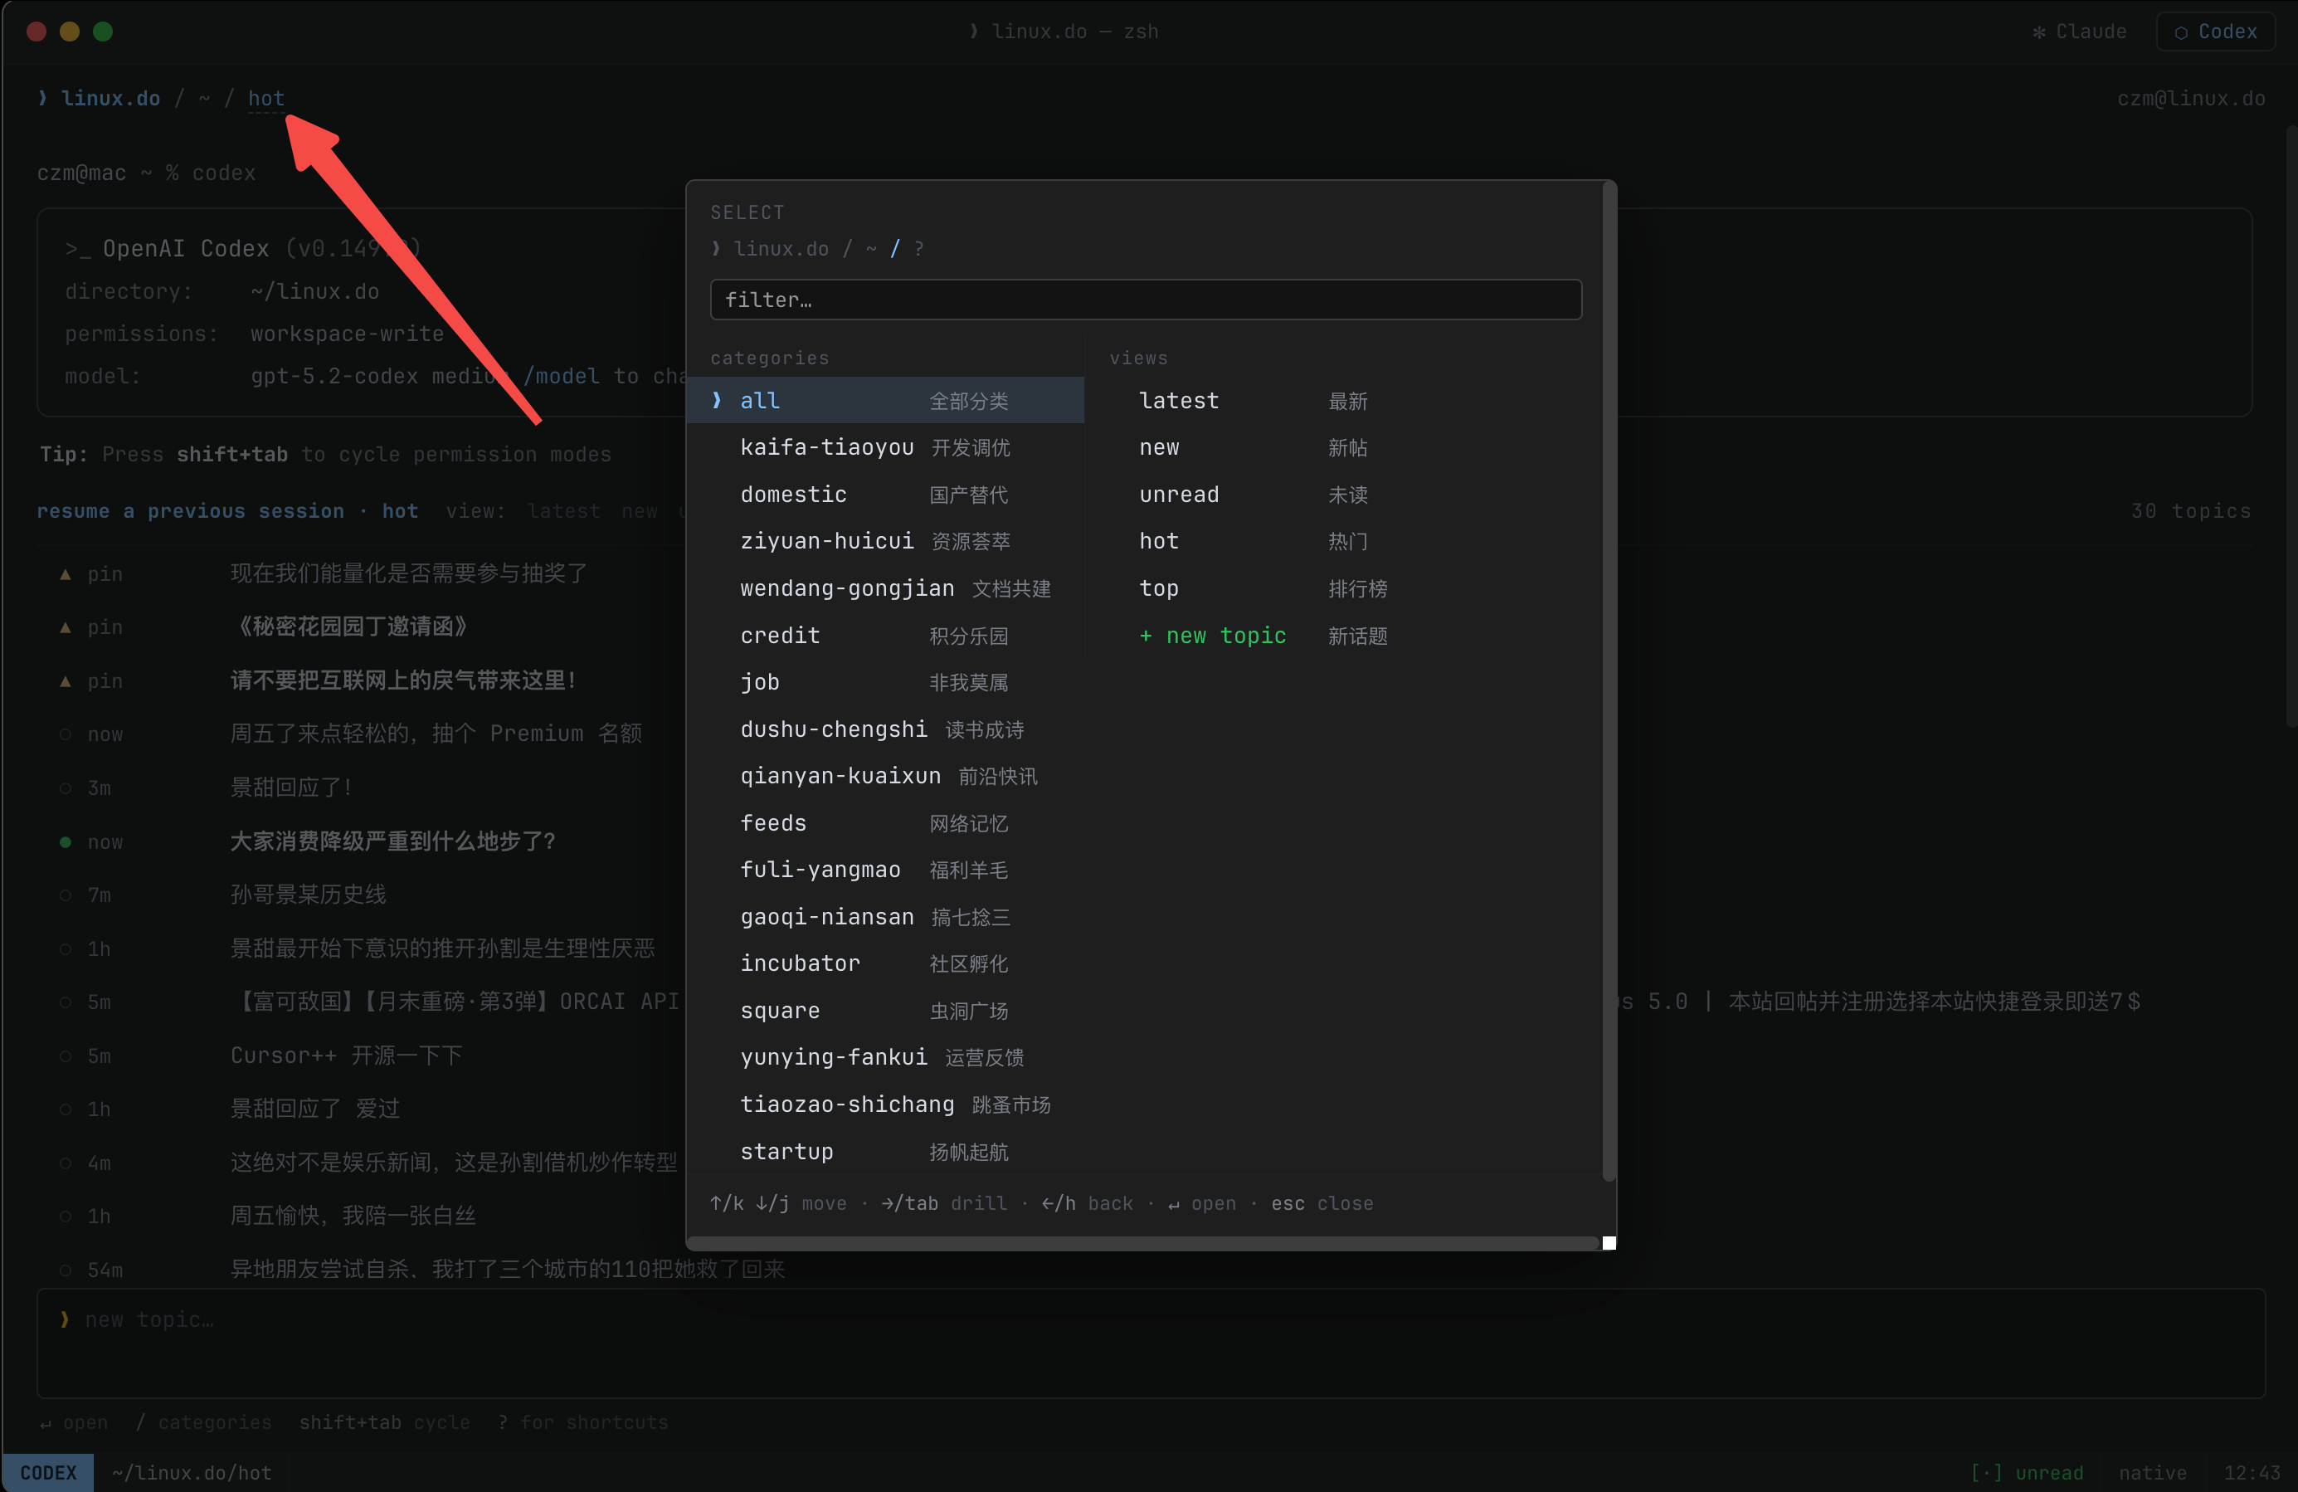Image resolution: width=2298 pixels, height=1492 pixels.
Task: Open topic 大家消费降级严重到什么地步了?
Action: pos(392,841)
